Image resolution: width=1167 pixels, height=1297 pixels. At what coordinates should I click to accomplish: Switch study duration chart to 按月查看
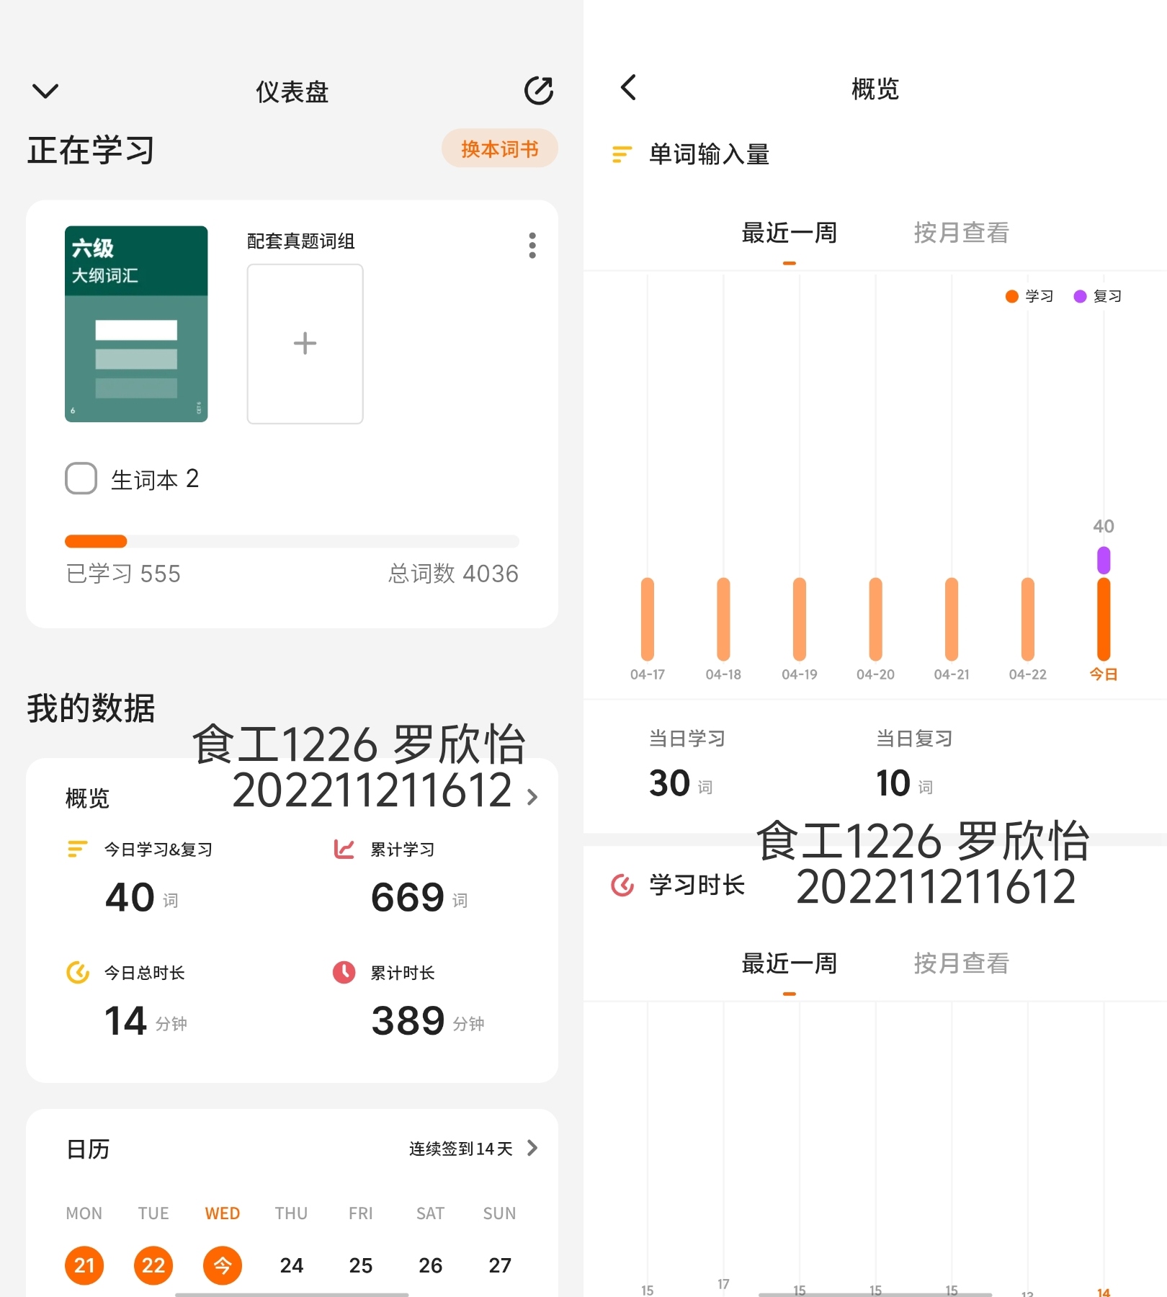[961, 963]
